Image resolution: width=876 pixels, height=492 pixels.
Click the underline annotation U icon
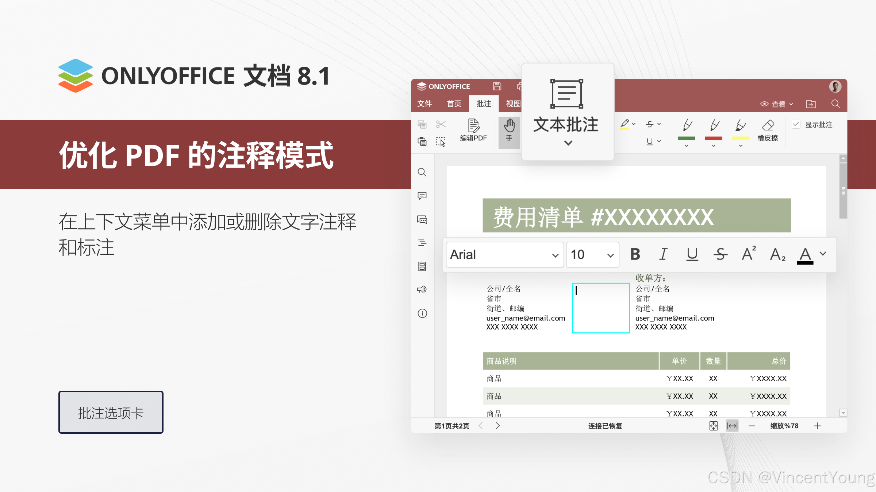coord(650,141)
